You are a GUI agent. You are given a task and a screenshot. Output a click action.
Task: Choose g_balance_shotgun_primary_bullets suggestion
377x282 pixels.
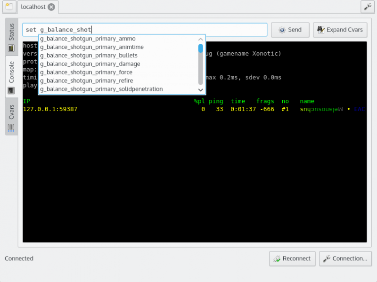click(118, 56)
